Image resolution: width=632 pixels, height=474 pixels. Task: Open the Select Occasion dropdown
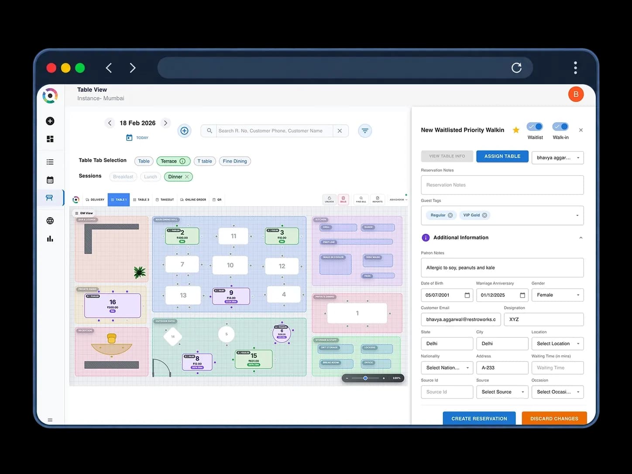557,392
